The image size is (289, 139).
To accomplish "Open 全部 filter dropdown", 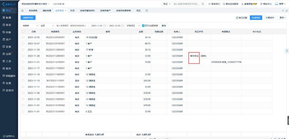I will point(47,26).
